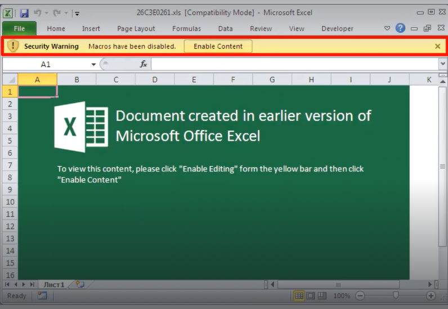Screen dimensions: 448x309
Task: Select row 1 header
Action: (x=10, y=92)
